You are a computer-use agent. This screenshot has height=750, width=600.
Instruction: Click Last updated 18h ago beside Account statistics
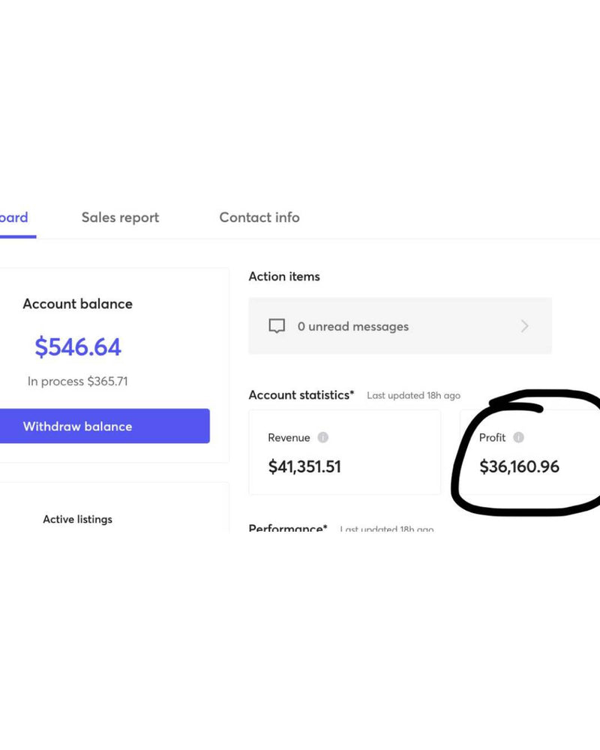point(413,395)
